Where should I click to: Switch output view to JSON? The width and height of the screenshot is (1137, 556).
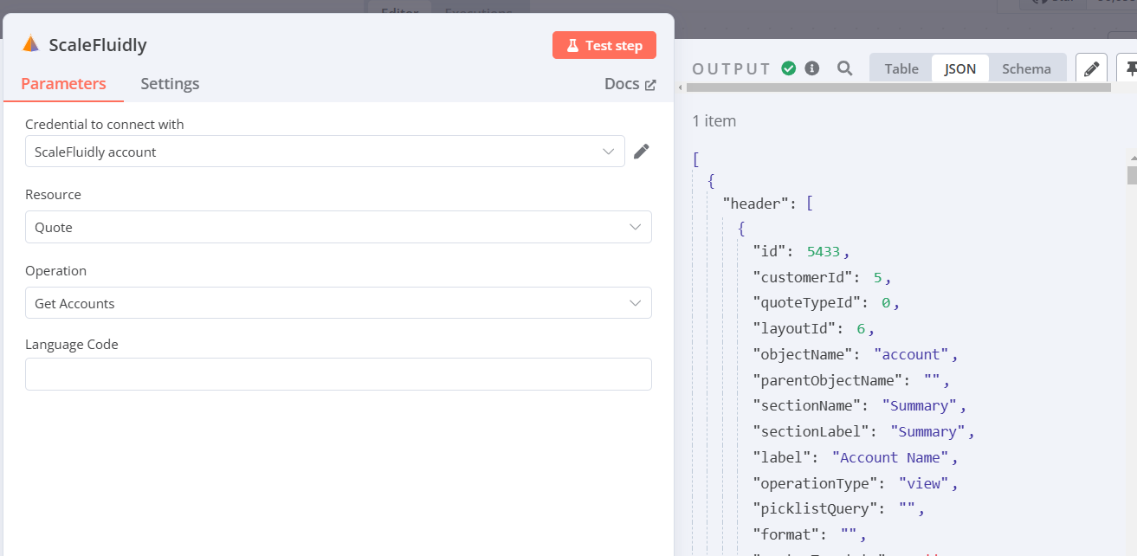[960, 68]
